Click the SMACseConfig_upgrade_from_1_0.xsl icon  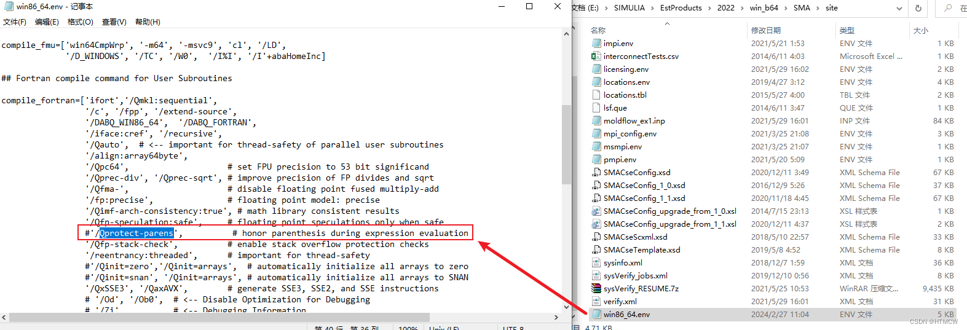(x=596, y=211)
